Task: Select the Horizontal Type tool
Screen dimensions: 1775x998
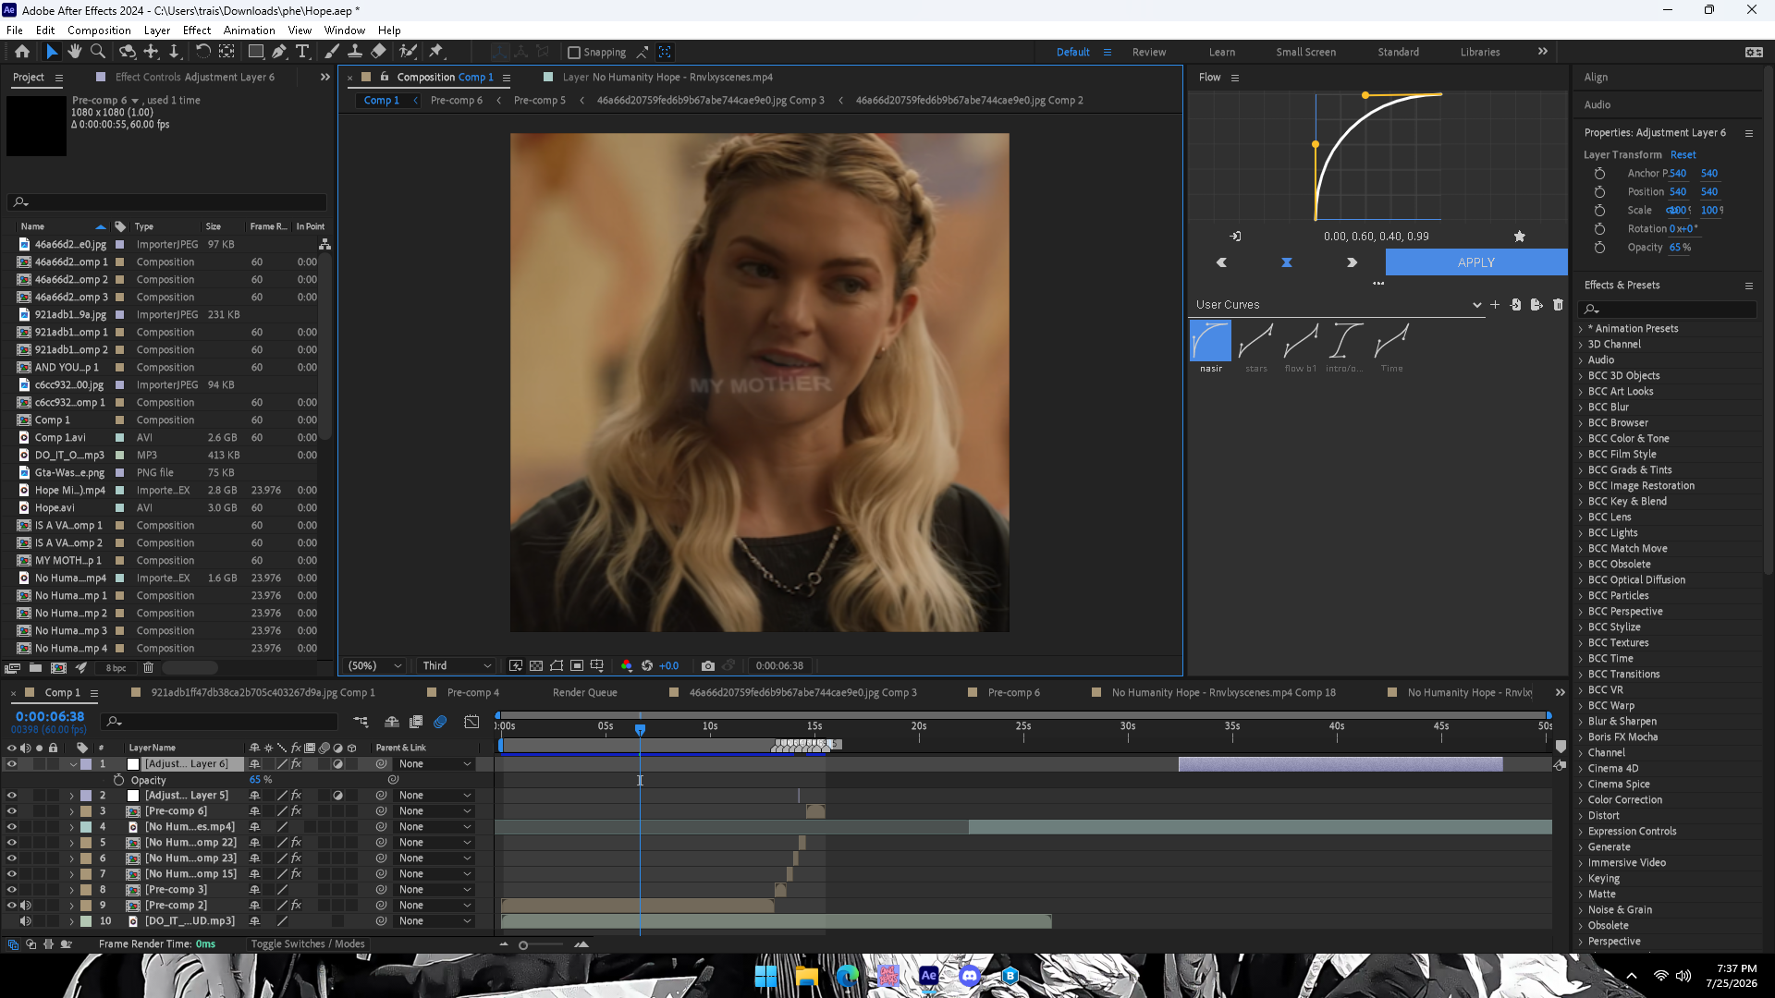Action: (302, 52)
